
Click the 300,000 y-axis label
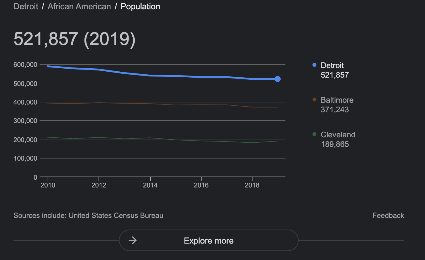25,121
